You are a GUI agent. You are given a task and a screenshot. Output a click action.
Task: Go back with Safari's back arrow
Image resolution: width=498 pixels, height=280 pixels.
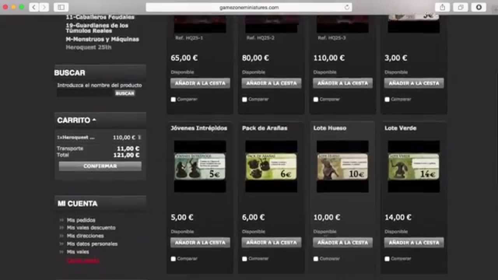(x=34, y=7)
